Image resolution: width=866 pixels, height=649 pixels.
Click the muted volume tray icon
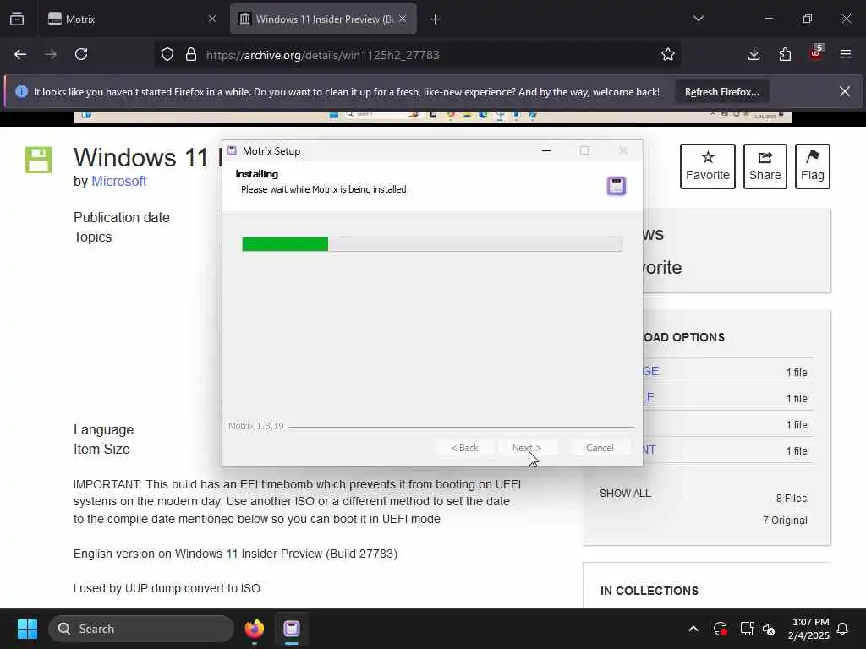click(769, 629)
